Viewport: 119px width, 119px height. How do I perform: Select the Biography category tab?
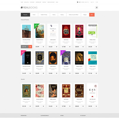pyautogui.click(x=25, y=15)
